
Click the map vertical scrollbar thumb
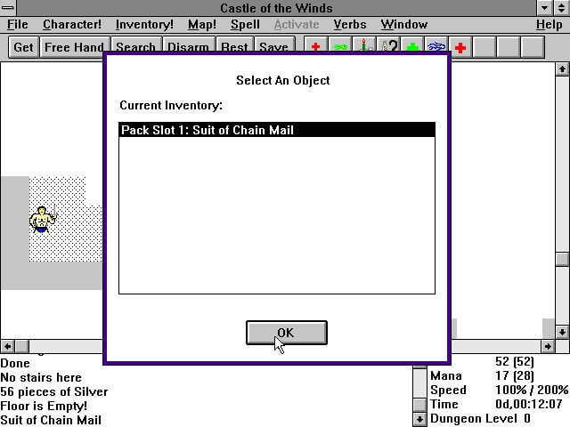coord(562,259)
